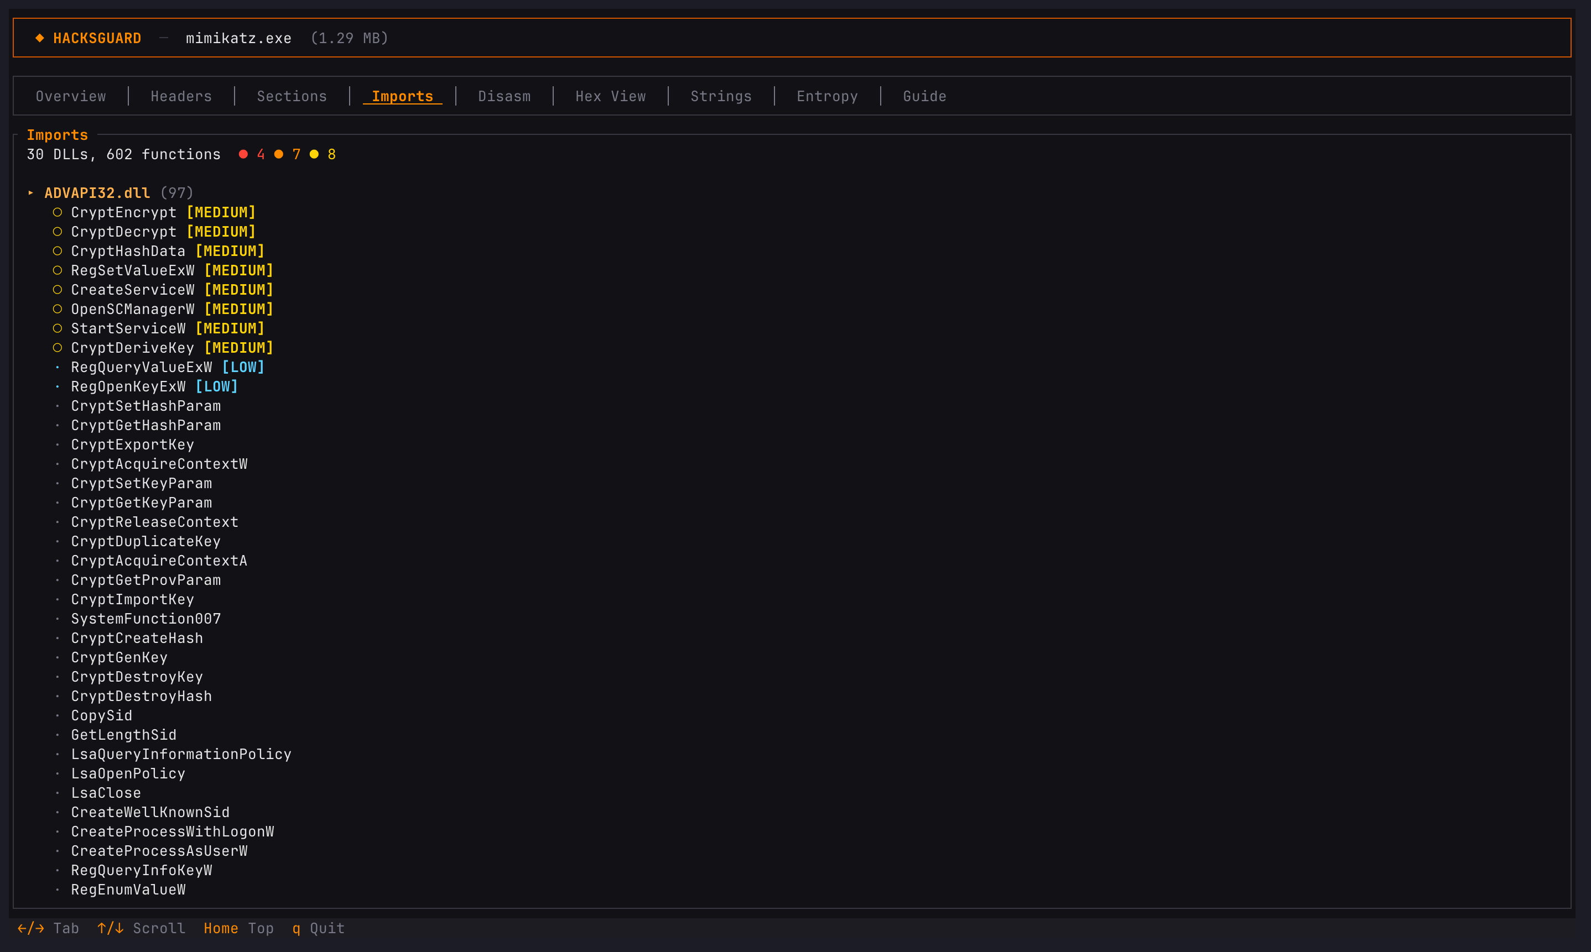Click the (1.29 MB) file size
The height and width of the screenshot is (952, 1591).
coord(349,39)
